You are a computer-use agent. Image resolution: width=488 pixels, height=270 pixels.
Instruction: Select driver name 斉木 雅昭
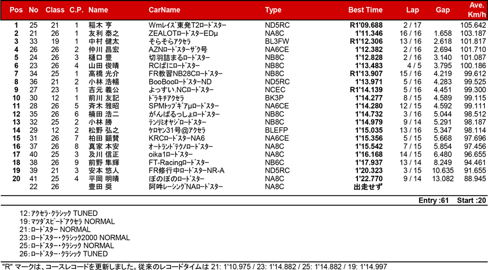[x=104, y=106]
